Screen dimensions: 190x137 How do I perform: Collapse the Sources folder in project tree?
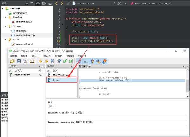tap(6, 26)
